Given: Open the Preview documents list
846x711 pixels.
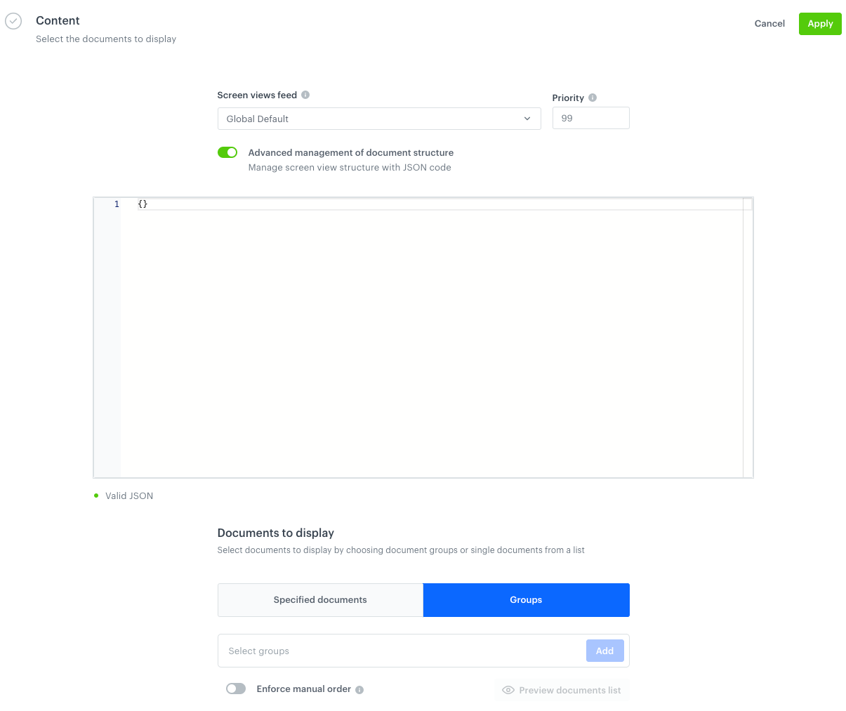Looking at the screenshot, I should coord(561,690).
